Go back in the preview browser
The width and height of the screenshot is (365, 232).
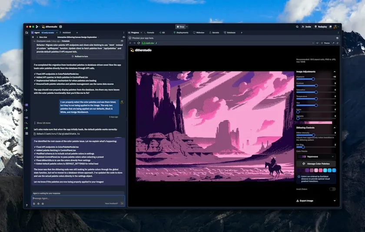point(130,43)
